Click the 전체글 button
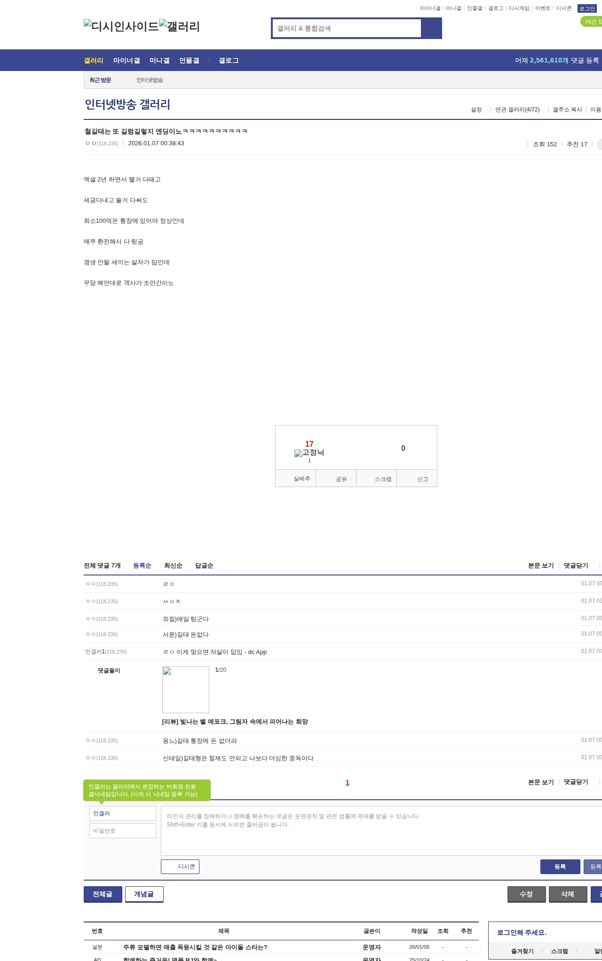This screenshot has height=961, width=602. (x=103, y=894)
